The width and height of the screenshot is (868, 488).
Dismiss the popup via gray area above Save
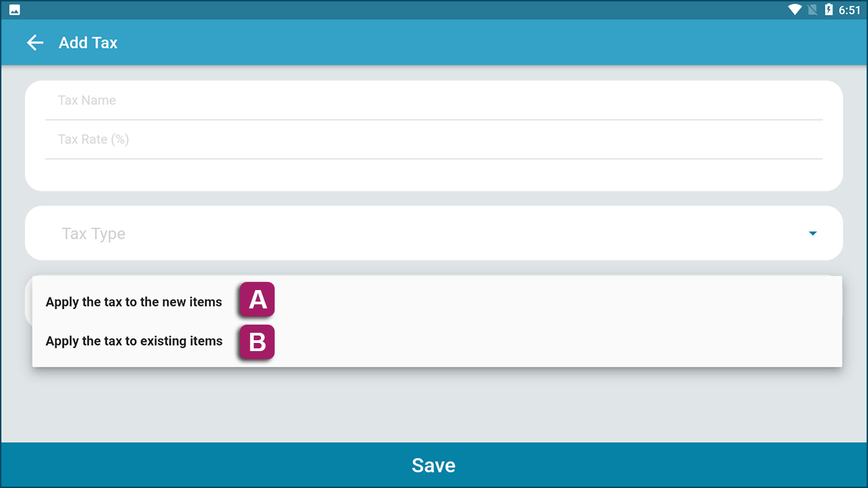point(434,405)
